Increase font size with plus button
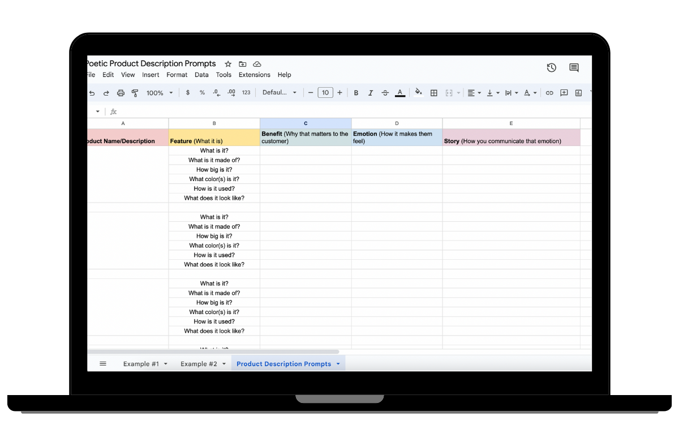 pyautogui.click(x=339, y=93)
